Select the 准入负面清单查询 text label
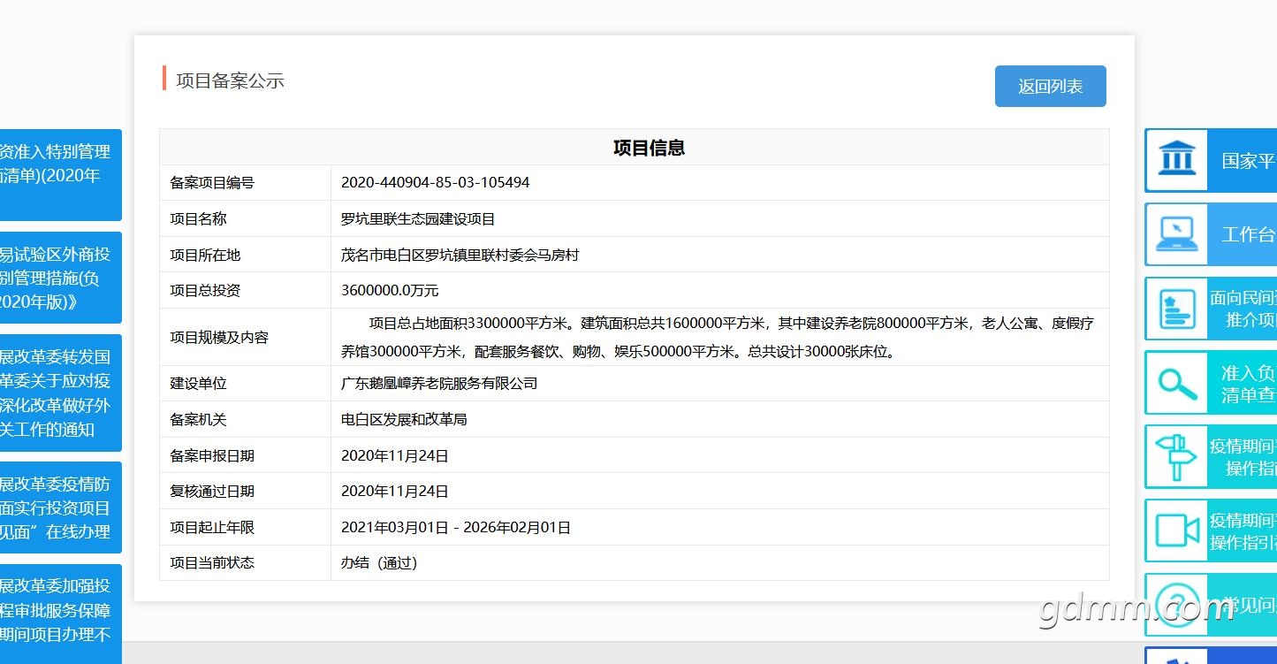Screen dimensions: 1277x664 pyautogui.click(x=1248, y=384)
